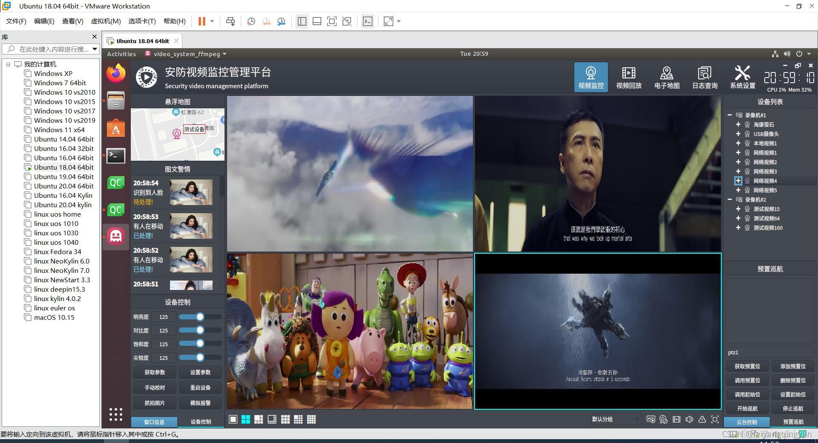The image size is (818, 443).
Task: Click the alarm warning triangle icon
Action: point(702,420)
